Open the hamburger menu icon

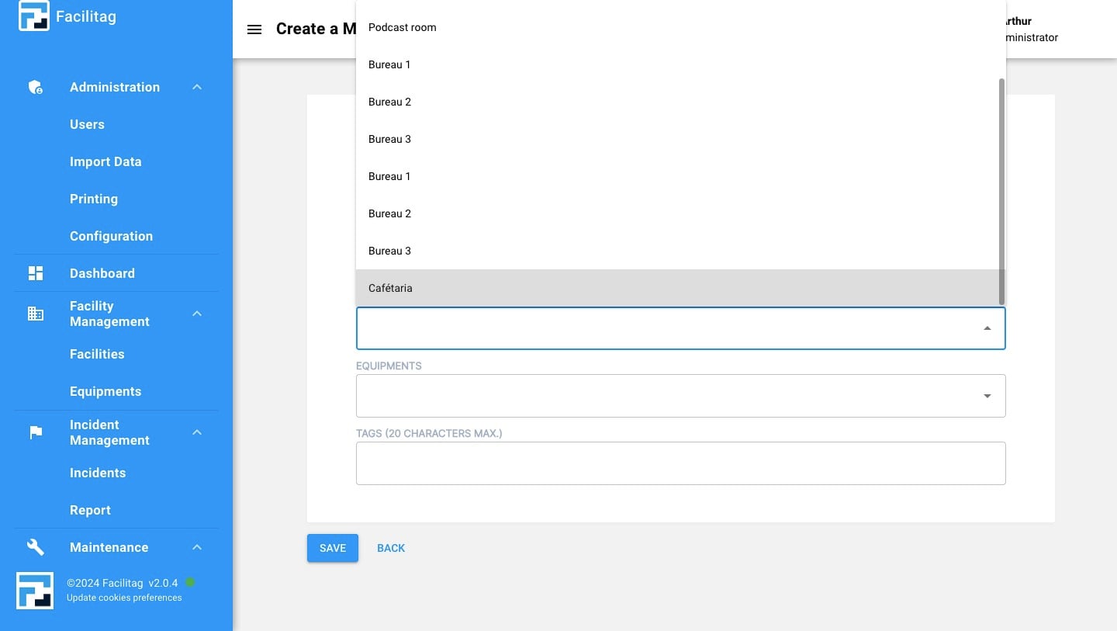coord(254,29)
